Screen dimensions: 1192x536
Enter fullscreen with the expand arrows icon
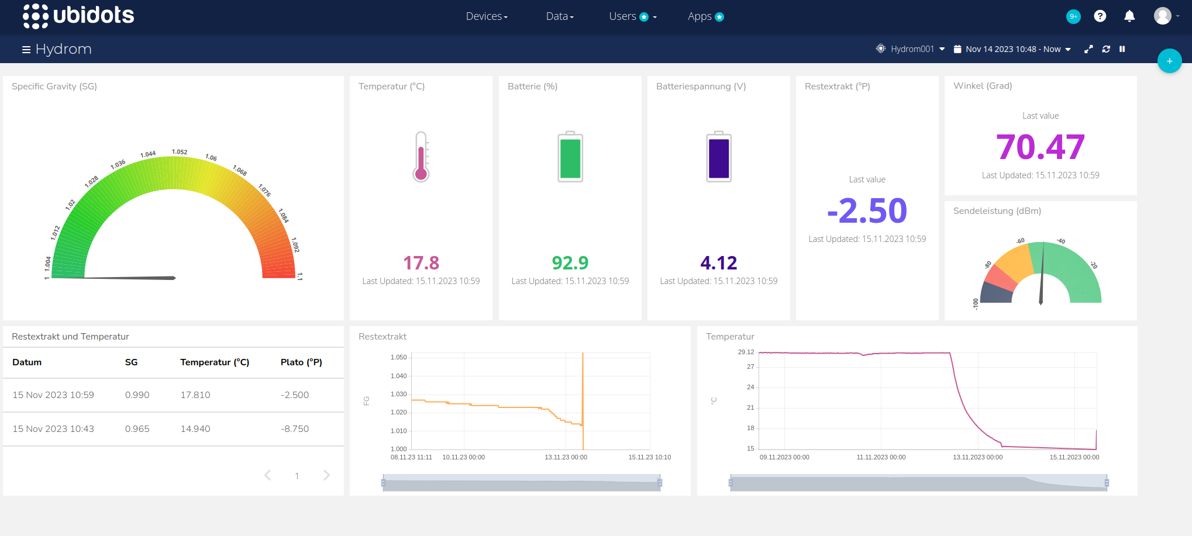tap(1088, 49)
